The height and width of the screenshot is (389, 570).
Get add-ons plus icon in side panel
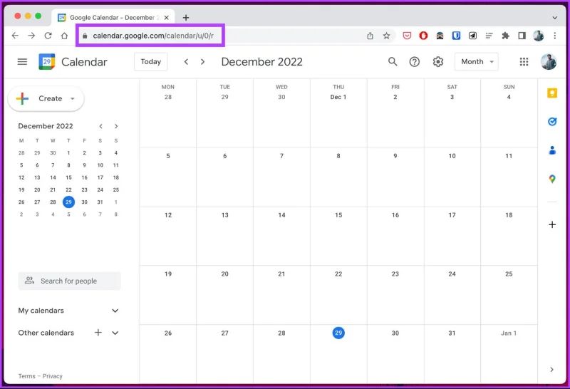pyautogui.click(x=552, y=224)
